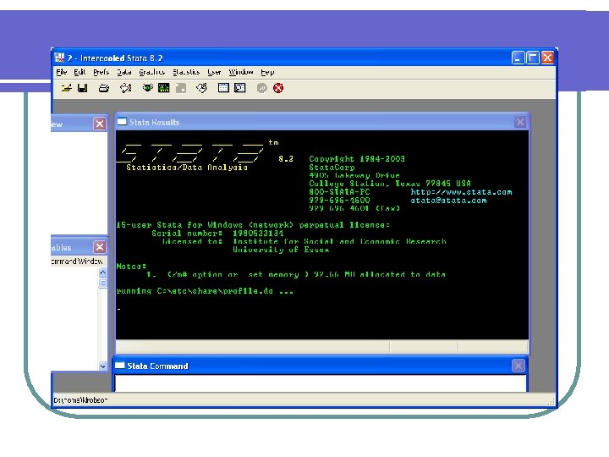Screen dimensions: 609x457
Task: Click the grayed Graph window icon
Action: 181,88
